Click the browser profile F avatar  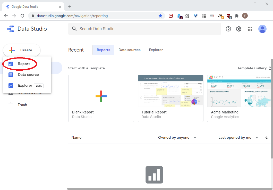[x=245, y=16]
